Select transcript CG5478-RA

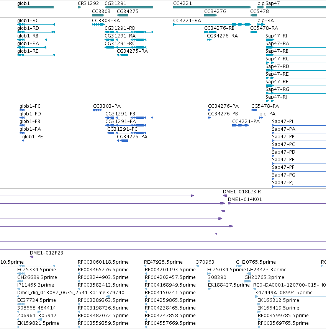(264, 28)
